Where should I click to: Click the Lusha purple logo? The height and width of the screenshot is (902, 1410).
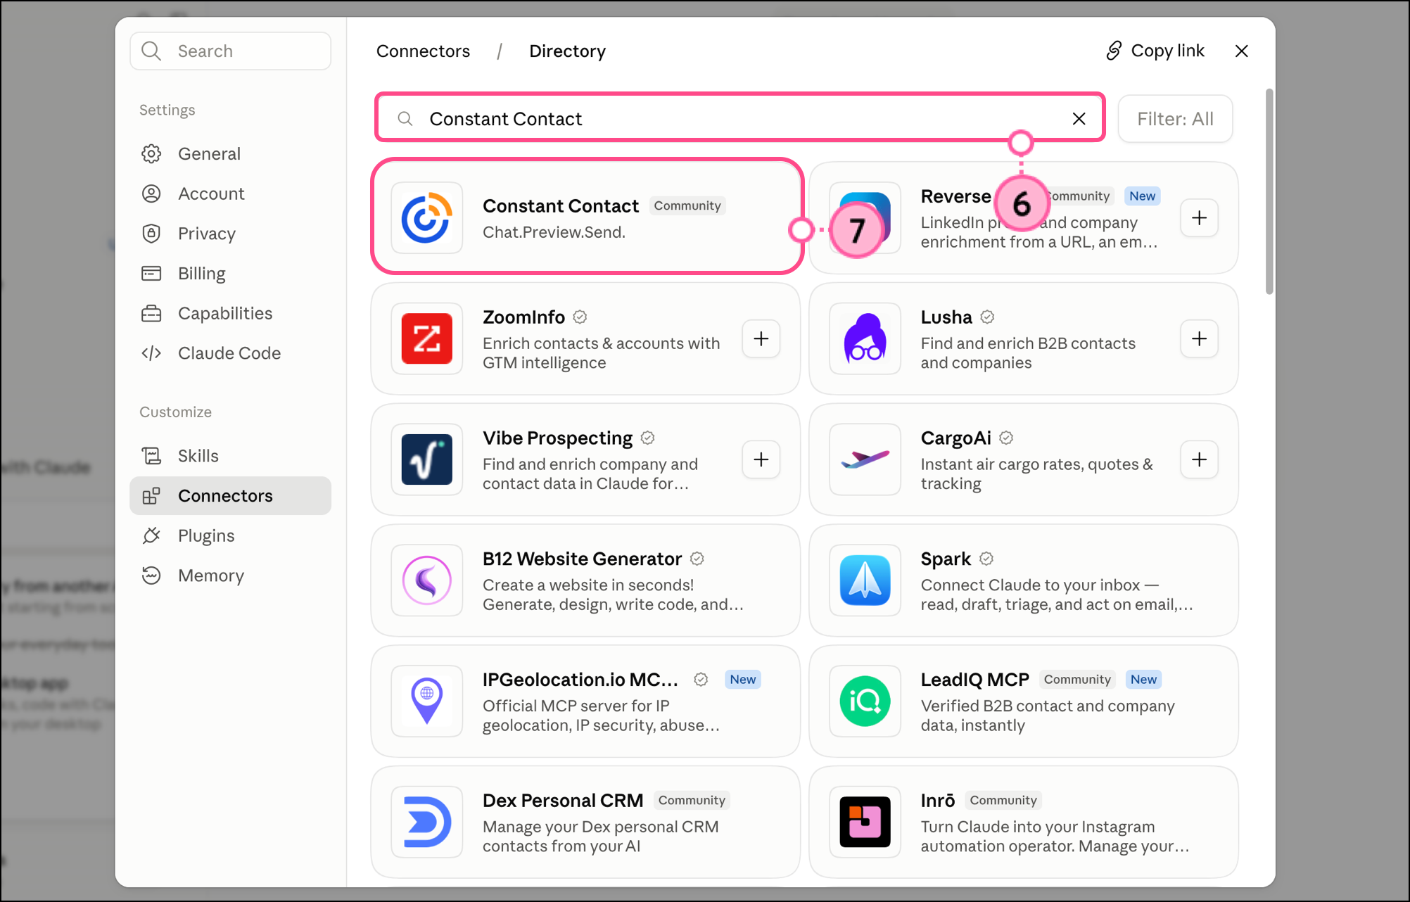tap(865, 338)
